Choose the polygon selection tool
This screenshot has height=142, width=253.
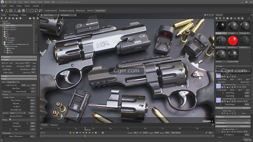(40, 11)
